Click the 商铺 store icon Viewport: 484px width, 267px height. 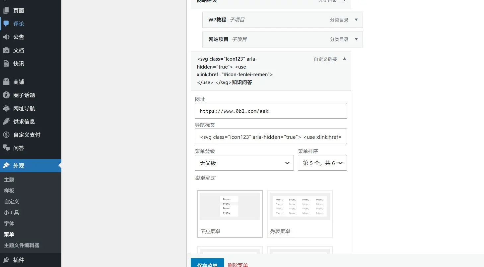click(6, 82)
